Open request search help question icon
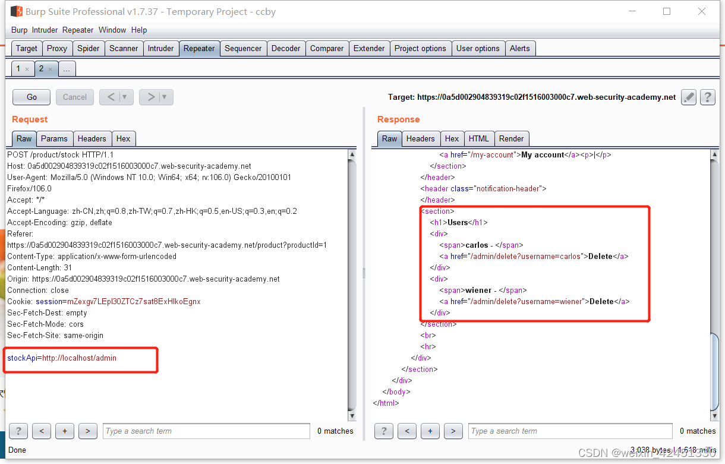725x464 pixels. pyautogui.click(x=18, y=431)
